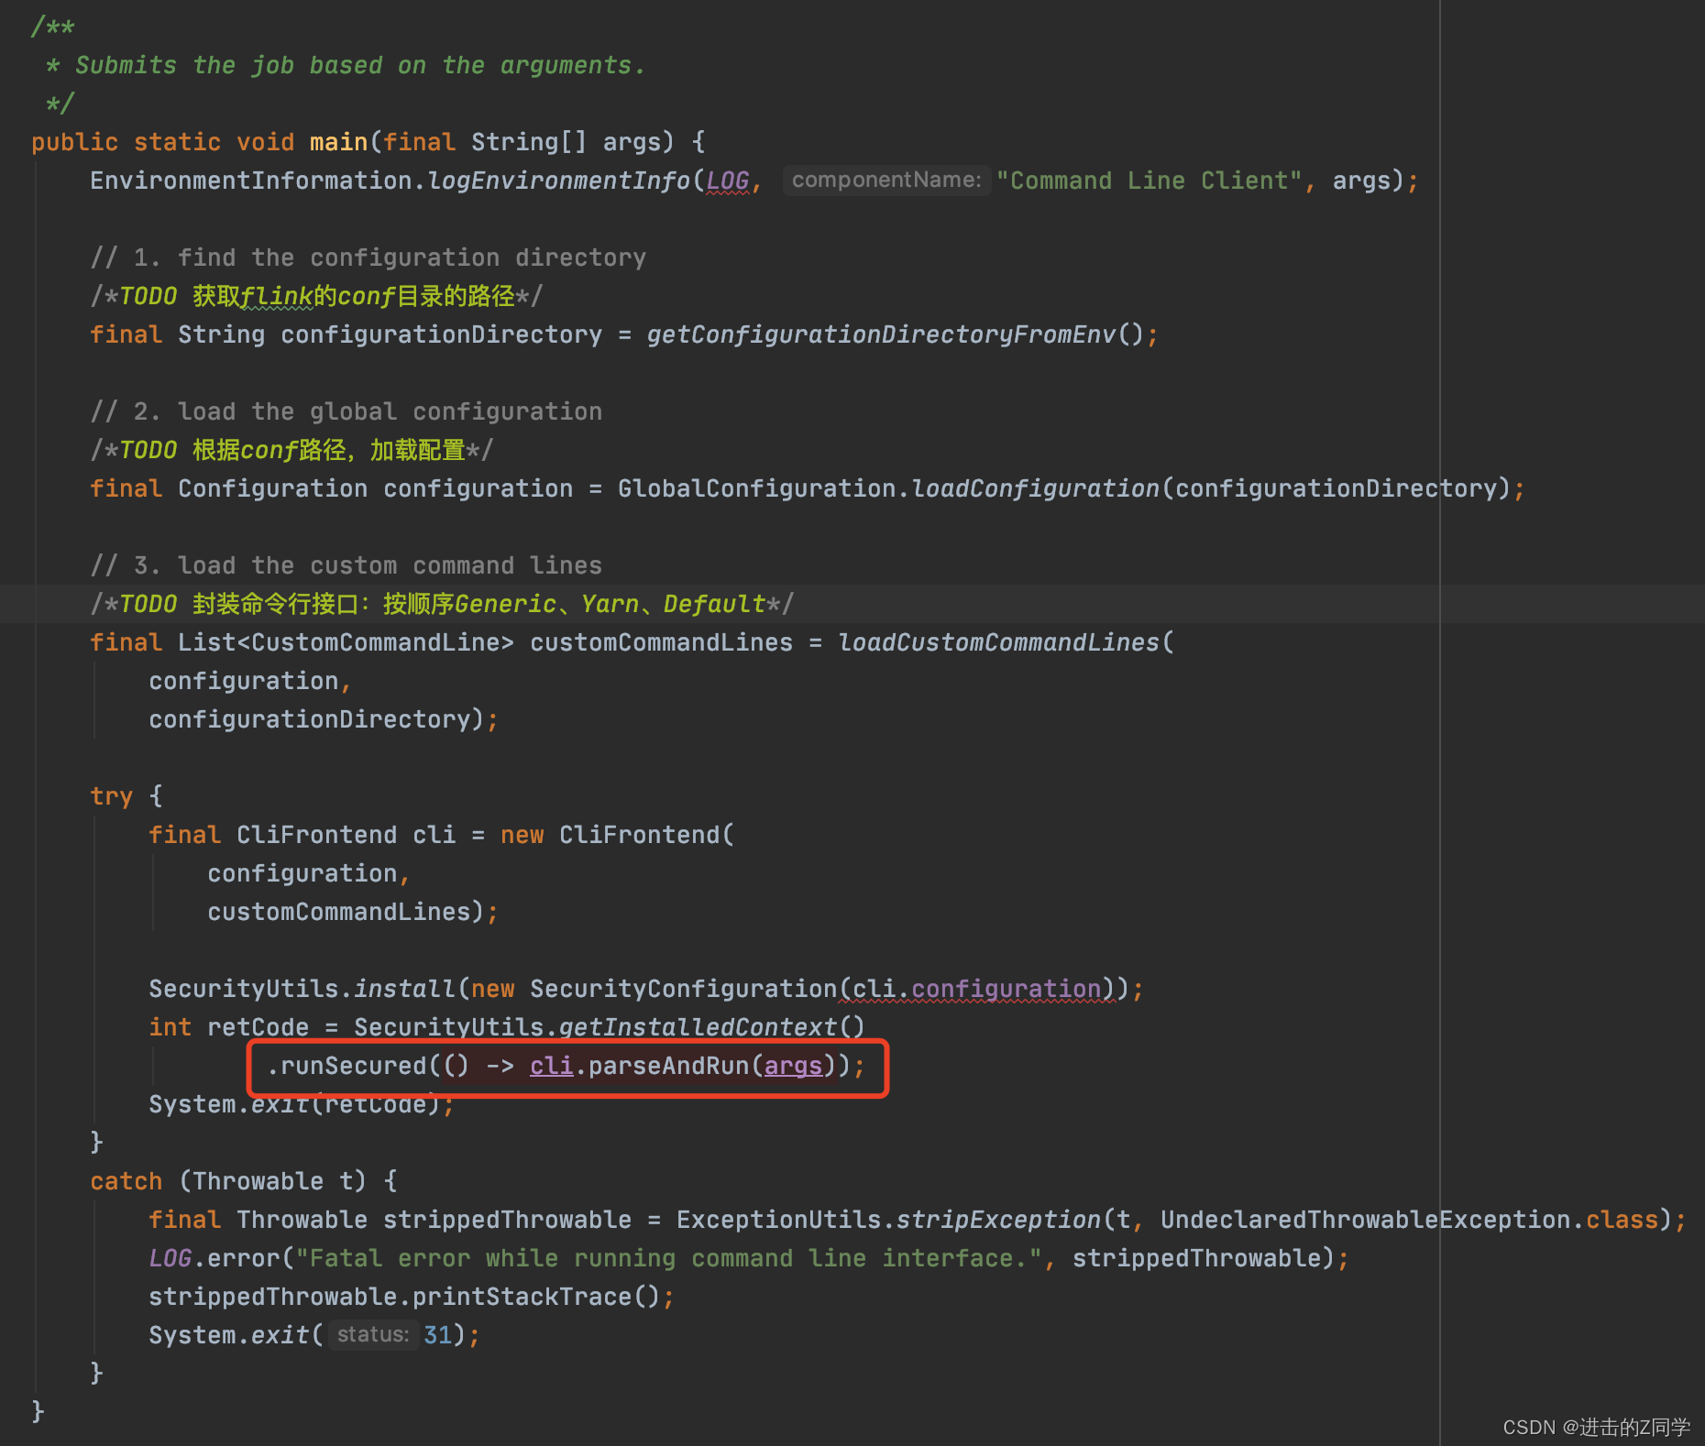
Task: Click the args argument in parseAndRun
Action: pos(794,1066)
